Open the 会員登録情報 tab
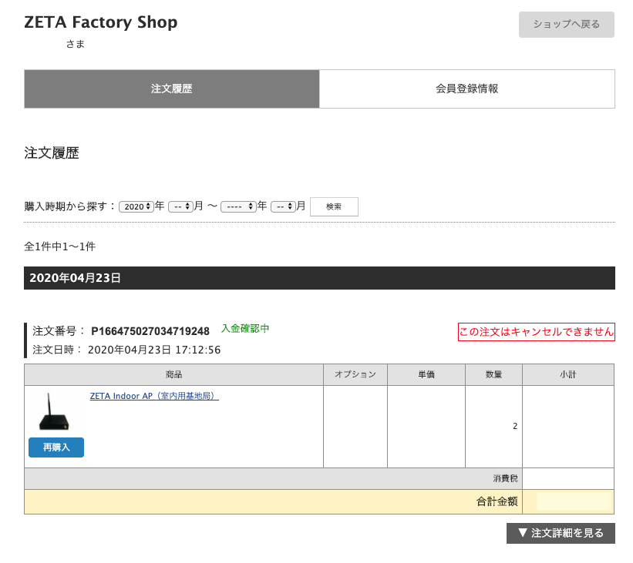Viewport: 633px width, 563px height. (x=466, y=89)
